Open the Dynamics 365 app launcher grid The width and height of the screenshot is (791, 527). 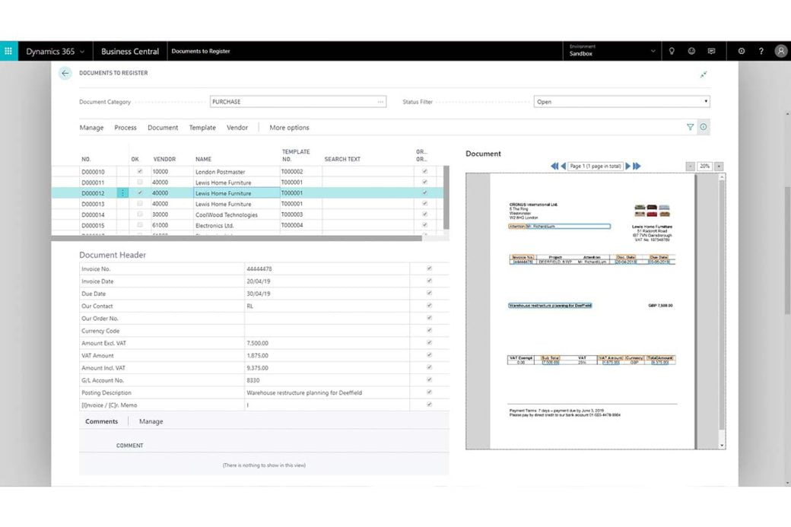pos(8,51)
